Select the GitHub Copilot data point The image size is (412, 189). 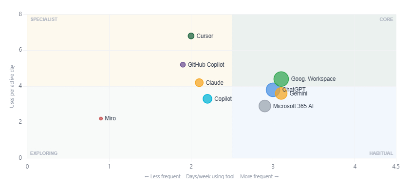click(183, 65)
